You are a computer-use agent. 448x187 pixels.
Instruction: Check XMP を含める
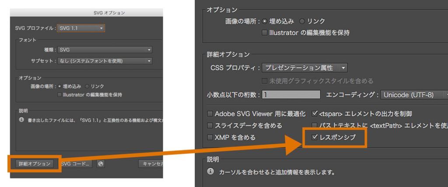pyautogui.click(x=210, y=137)
